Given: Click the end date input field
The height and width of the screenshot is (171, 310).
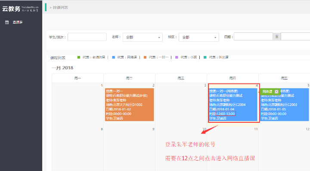Looking at the screenshot, I should tap(295, 36).
